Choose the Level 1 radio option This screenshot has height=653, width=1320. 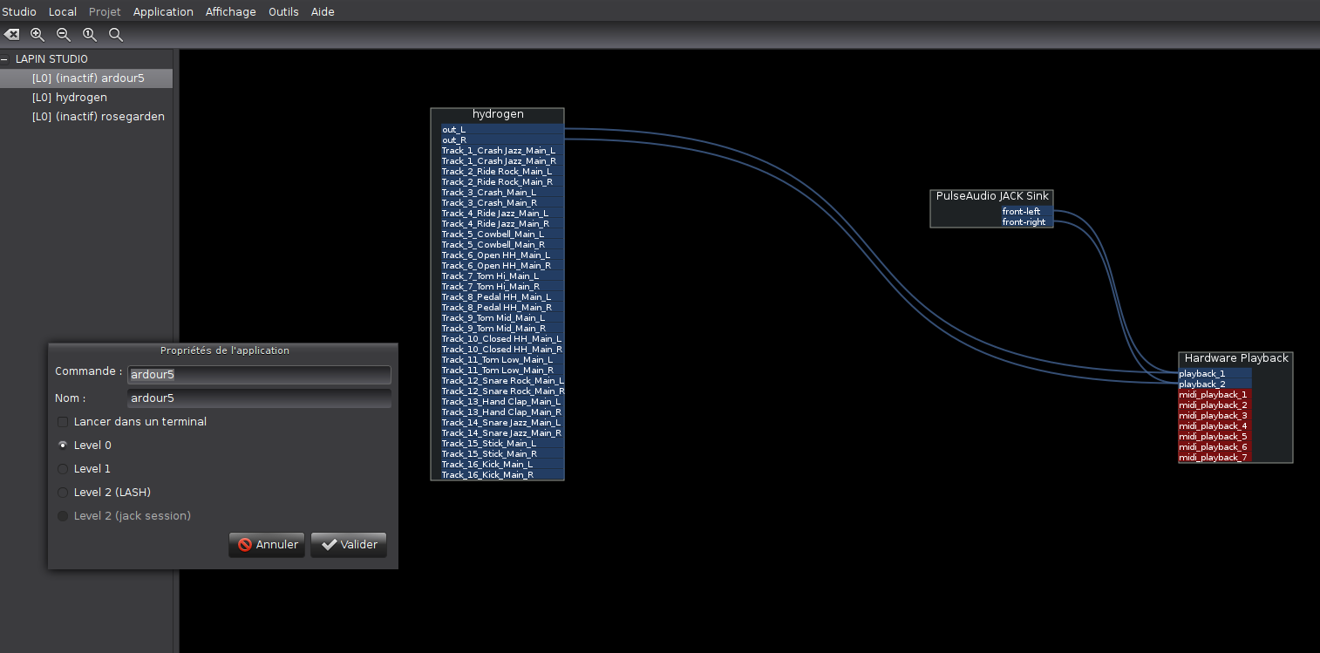pyautogui.click(x=63, y=469)
